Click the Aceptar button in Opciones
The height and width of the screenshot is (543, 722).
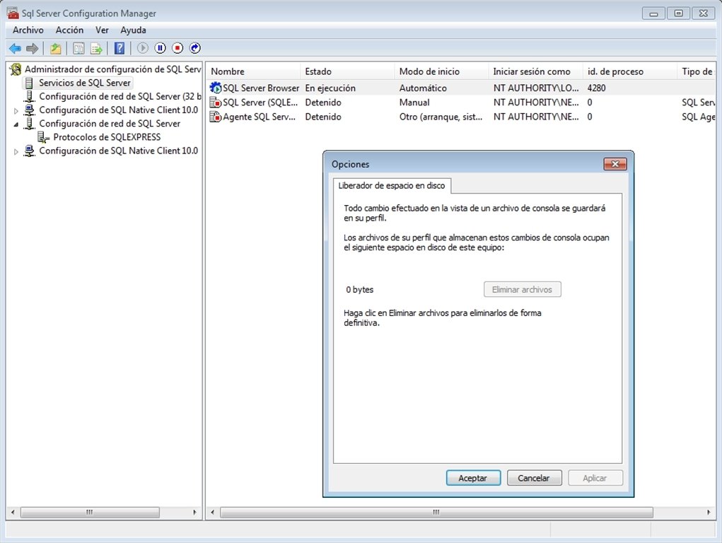pos(473,478)
